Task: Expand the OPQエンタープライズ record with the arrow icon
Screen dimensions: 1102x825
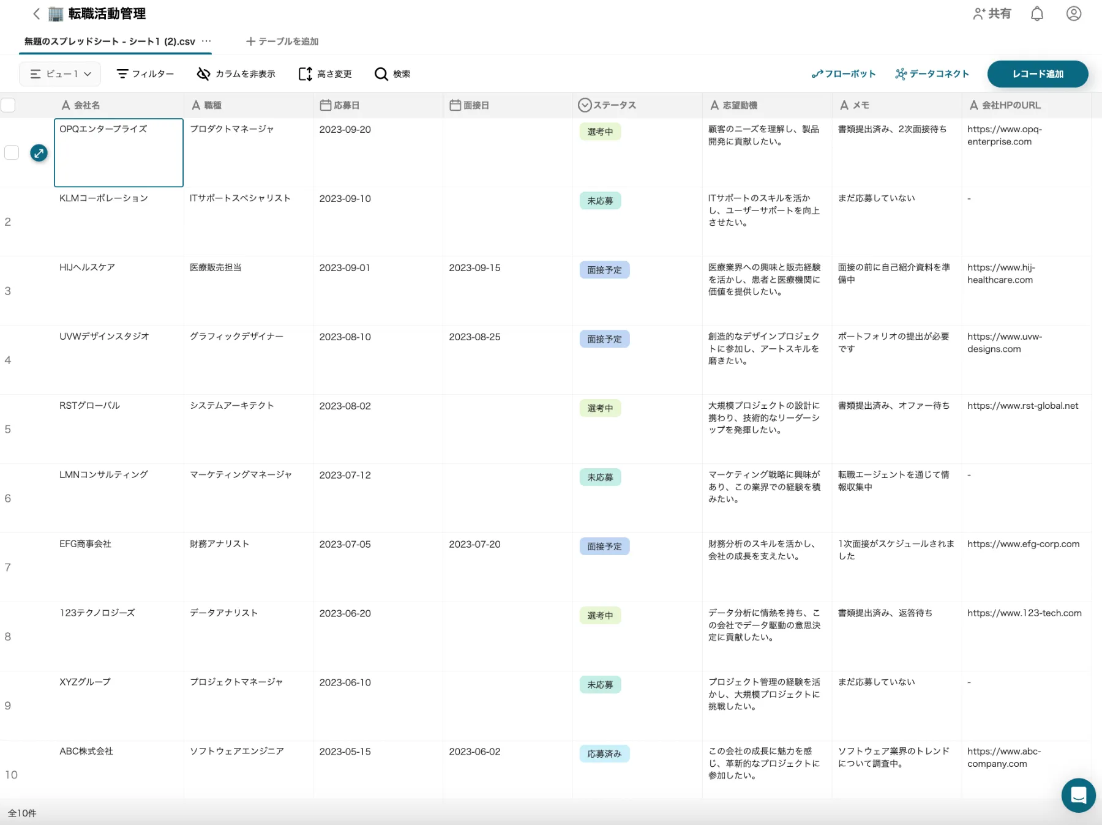Action: pyautogui.click(x=39, y=153)
